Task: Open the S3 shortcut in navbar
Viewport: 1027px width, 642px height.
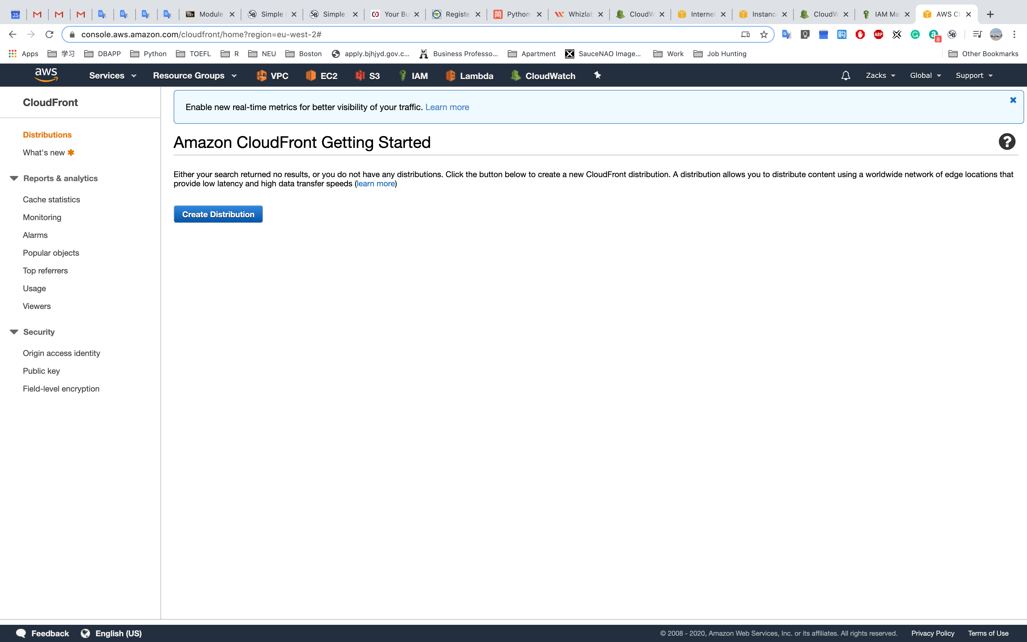Action: coord(368,76)
